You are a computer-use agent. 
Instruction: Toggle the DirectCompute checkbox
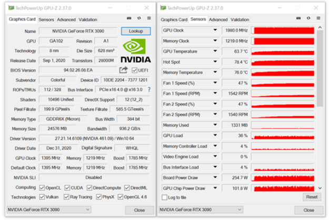[x=89, y=188]
